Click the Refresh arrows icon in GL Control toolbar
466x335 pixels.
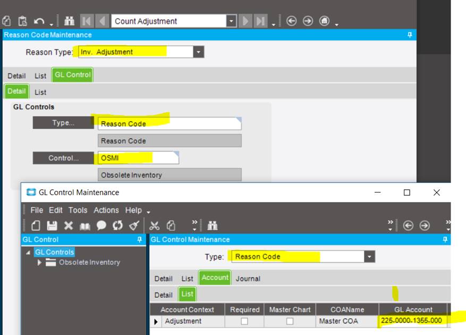117,225
